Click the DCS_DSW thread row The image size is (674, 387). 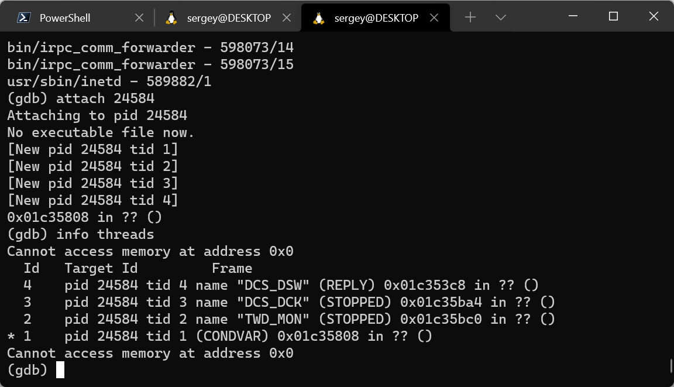281,285
